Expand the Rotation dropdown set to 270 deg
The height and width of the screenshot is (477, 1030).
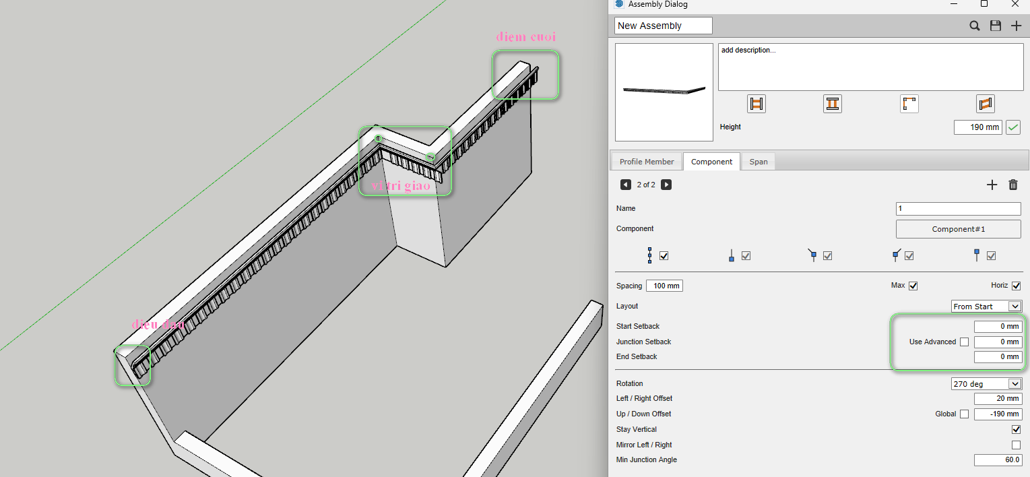pyautogui.click(x=986, y=384)
